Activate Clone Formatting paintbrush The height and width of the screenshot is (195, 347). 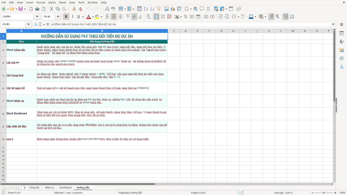(74, 9)
